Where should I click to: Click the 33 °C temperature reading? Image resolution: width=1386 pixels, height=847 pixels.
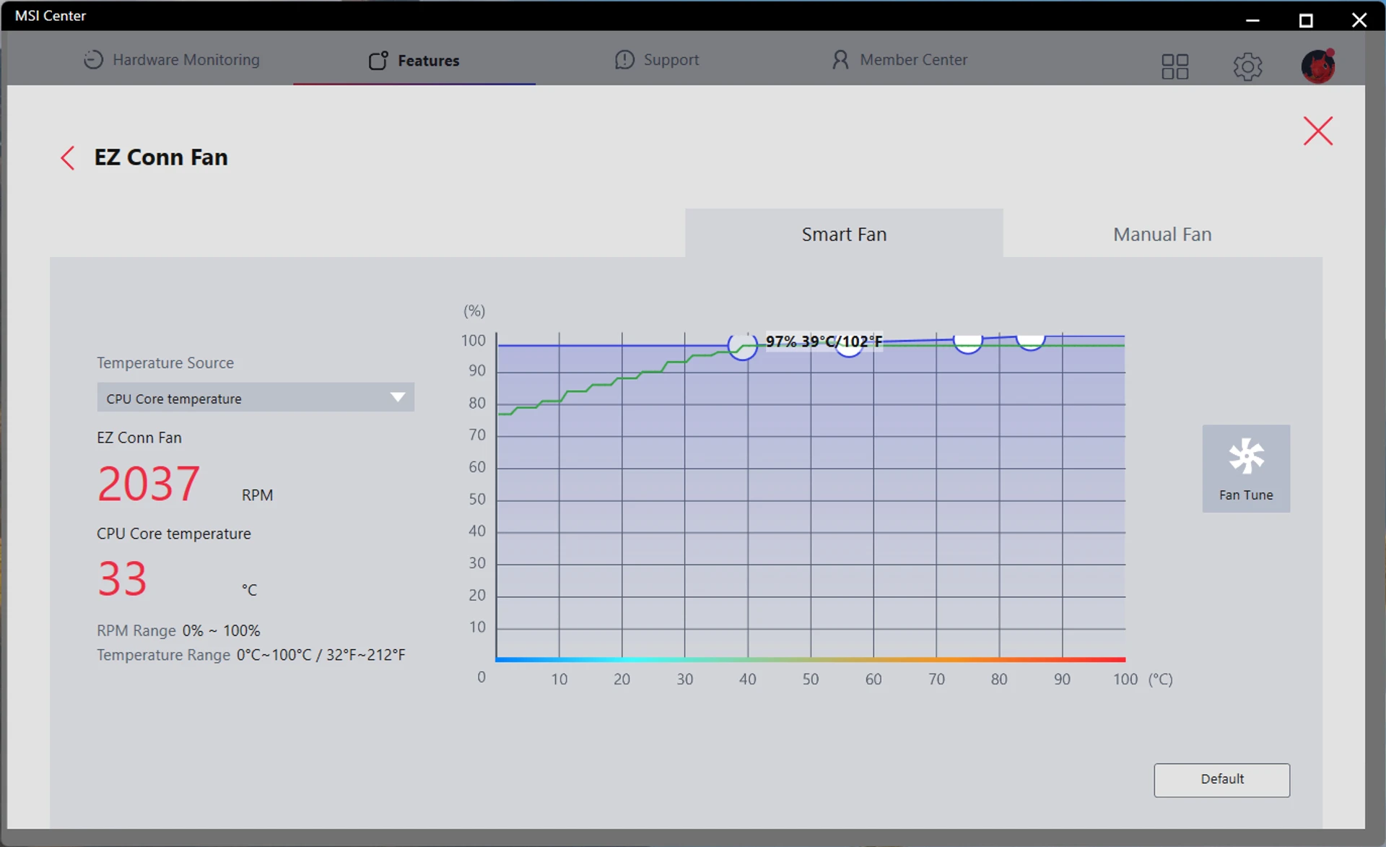[122, 578]
